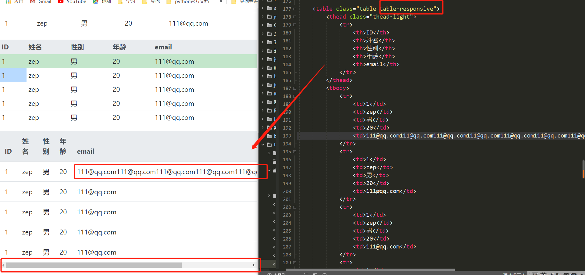585x275 pixels.
Task: Click line number 185 in the gutter
Action: click(x=287, y=73)
